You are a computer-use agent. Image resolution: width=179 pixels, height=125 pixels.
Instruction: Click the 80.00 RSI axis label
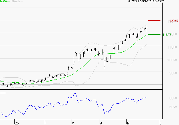click(x=173, y=98)
